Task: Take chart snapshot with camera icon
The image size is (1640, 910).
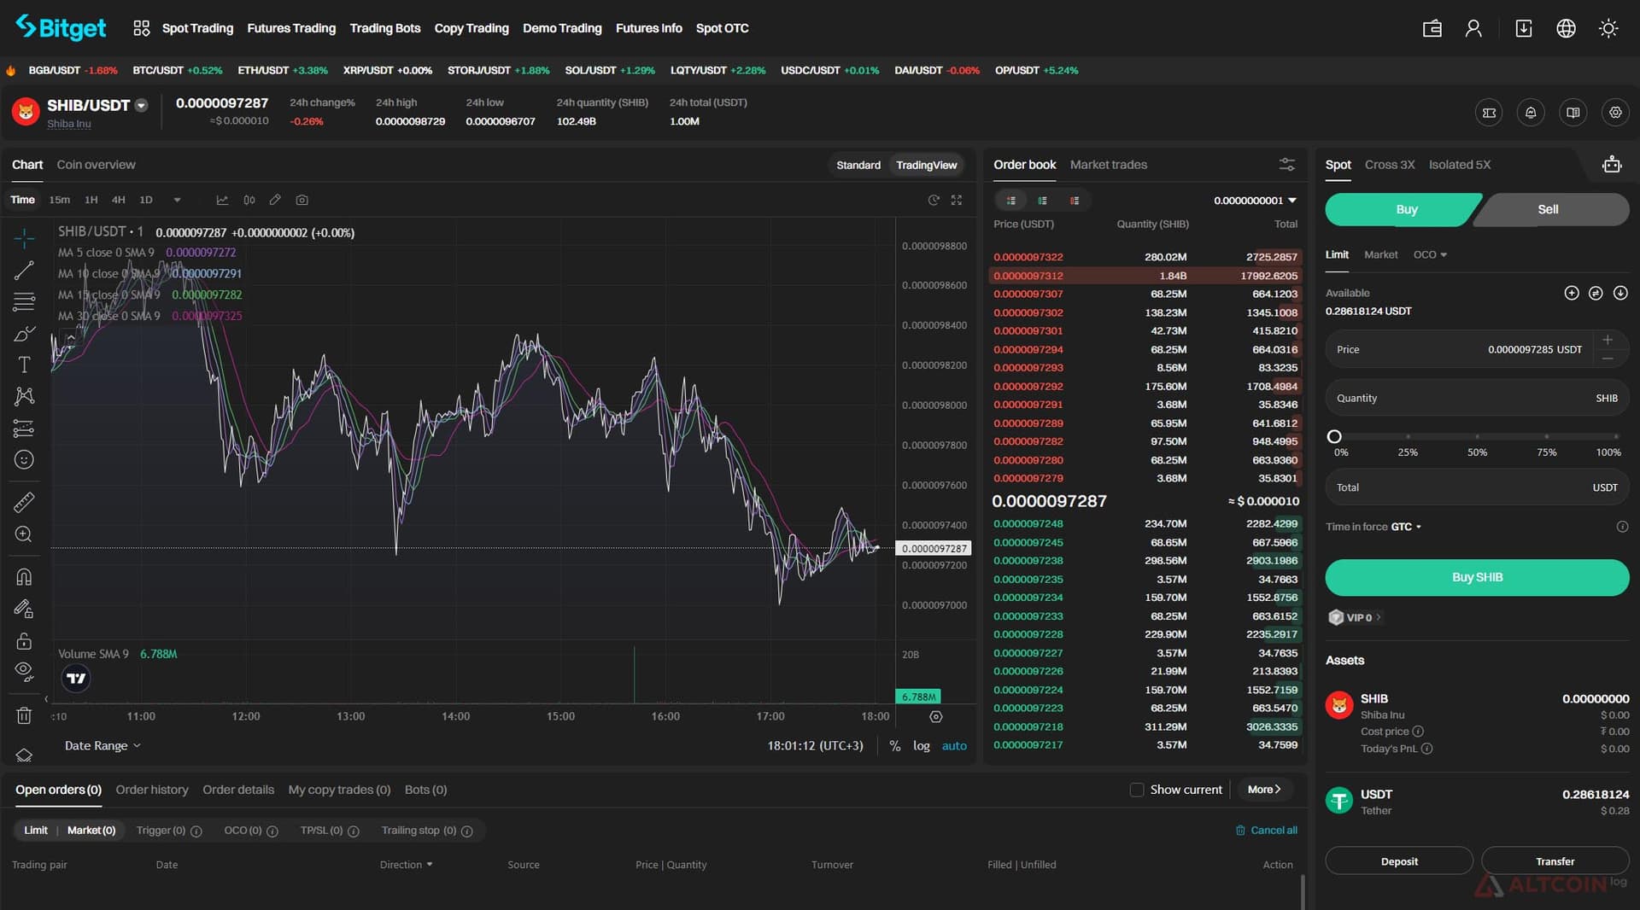Action: tap(302, 200)
